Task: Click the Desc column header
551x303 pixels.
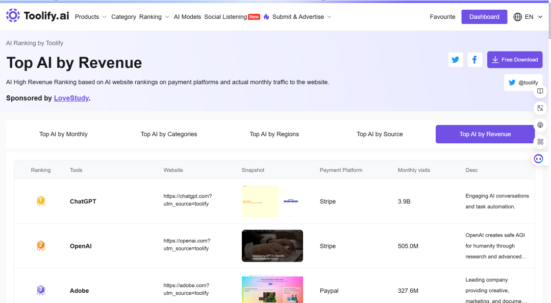Action: coord(471,170)
